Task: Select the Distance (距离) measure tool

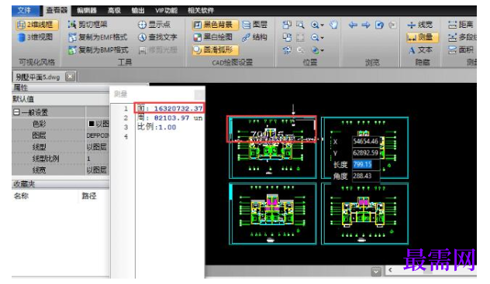Action: pyautogui.click(x=461, y=24)
